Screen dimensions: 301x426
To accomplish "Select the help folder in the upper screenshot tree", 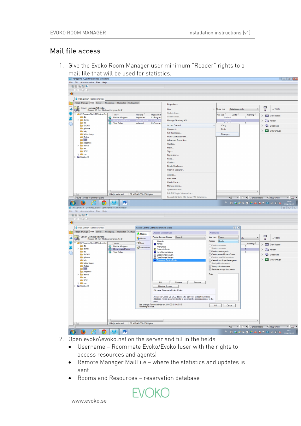I will (85, 131).
